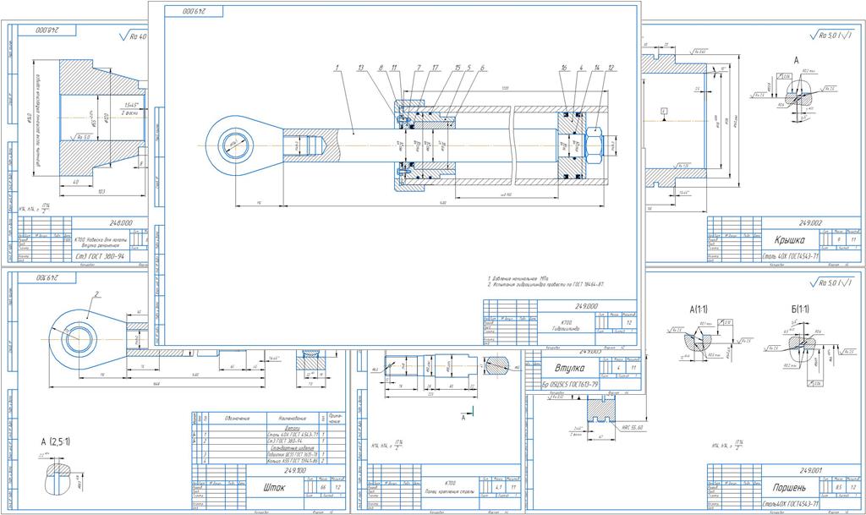Click "Ra 5,0" roughness mark on Поршень sheet

(831, 283)
